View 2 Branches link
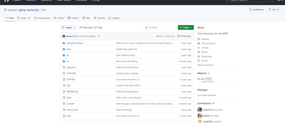Screen dimensions: 285x123 click(x=86, y=28)
